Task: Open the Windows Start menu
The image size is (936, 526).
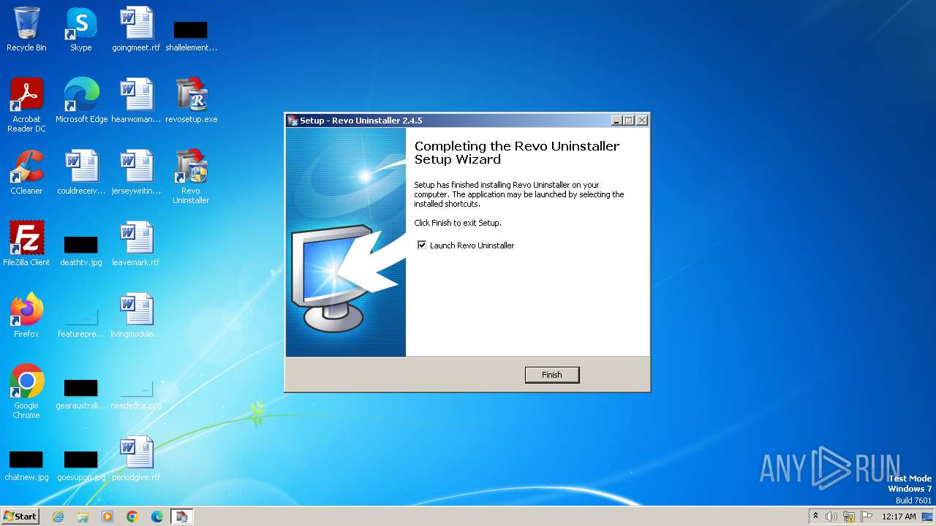Action: [x=20, y=516]
